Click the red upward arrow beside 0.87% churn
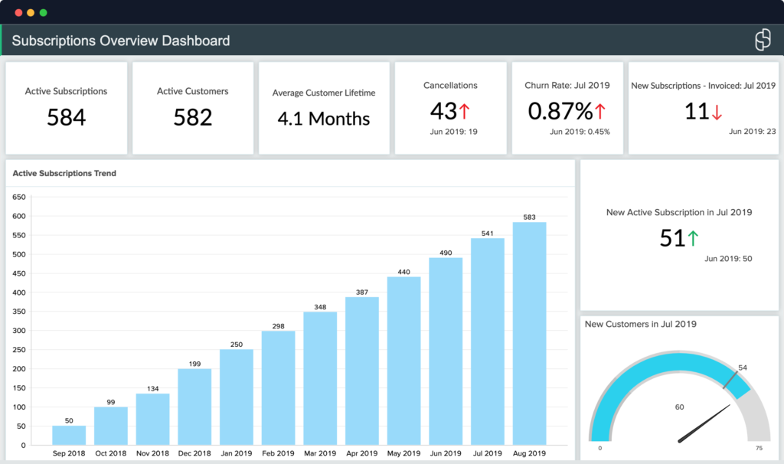Screen dimensions: 784x464 [x=600, y=111]
